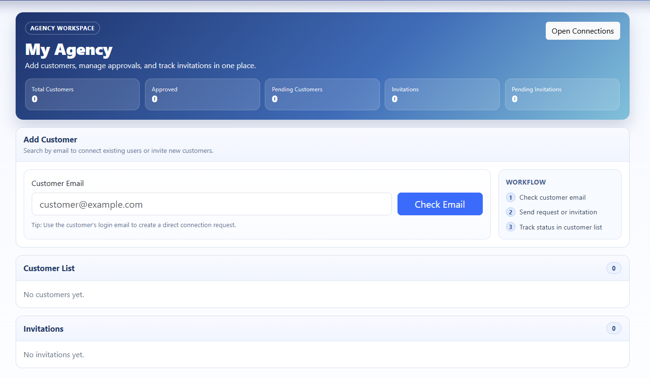Click the Invitations stat label in the banner

(x=405, y=89)
